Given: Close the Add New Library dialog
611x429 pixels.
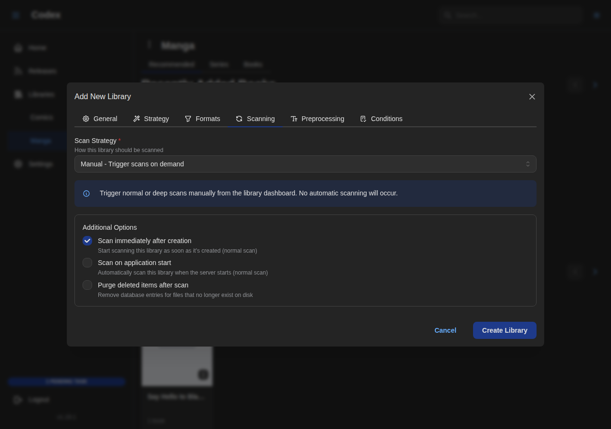Looking at the screenshot, I should point(532,97).
